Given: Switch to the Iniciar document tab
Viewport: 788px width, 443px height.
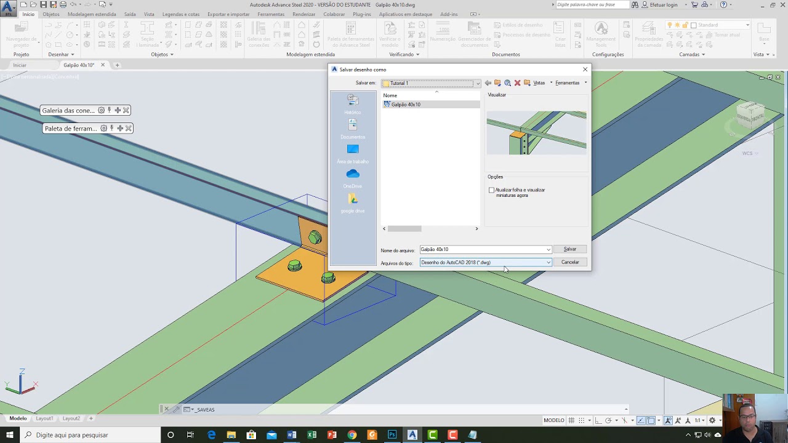Looking at the screenshot, I should [20, 65].
